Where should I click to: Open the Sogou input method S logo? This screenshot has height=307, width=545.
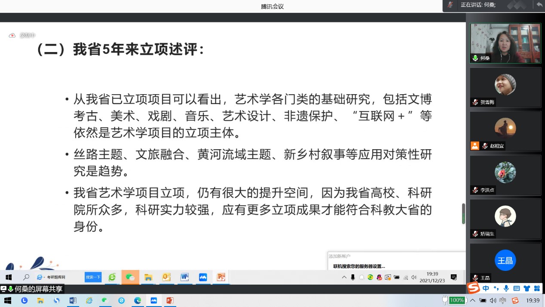pos(473,288)
